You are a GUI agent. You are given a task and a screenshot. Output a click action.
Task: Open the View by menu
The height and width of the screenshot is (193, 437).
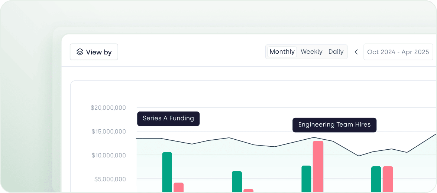pyautogui.click(x=94, y=52)
